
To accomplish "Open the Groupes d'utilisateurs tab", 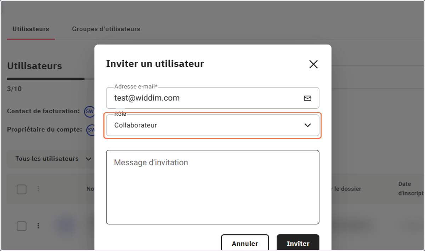I will (106, 29).
